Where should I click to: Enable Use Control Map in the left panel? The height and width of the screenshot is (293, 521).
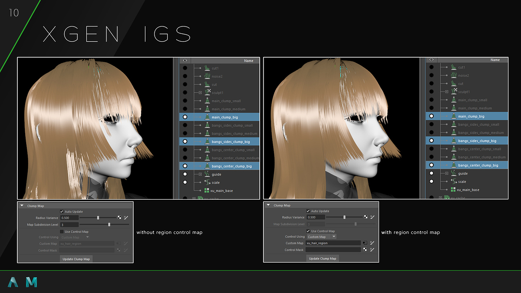pyautogui.click(x=62, y=232)
